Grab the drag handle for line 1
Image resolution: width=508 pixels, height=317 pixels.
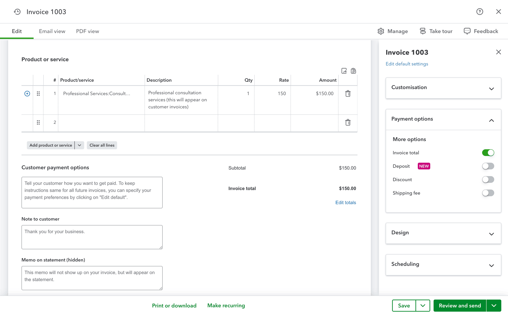pyautogui.click(x=38, y=94)
